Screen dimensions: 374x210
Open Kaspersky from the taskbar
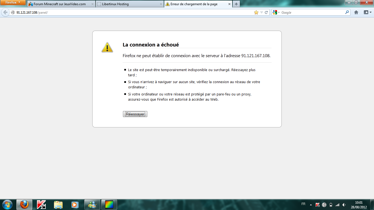41,205
